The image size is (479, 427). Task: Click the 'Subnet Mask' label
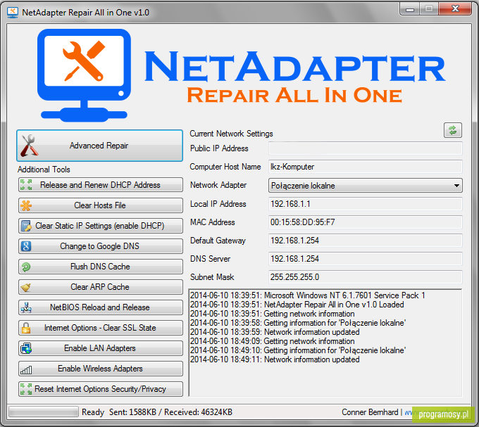[212, 277]
